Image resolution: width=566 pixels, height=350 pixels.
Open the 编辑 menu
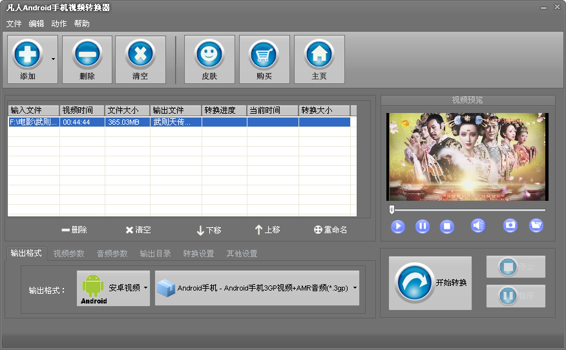(x=36, y=24)
